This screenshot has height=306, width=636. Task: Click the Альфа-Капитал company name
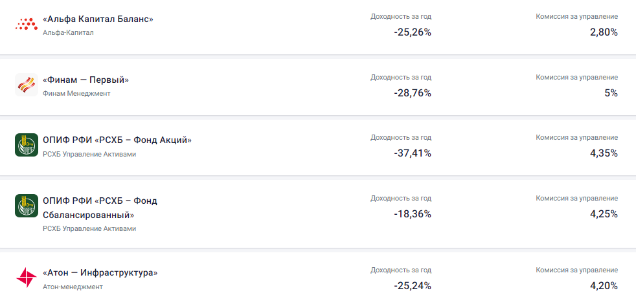(68, 32)
